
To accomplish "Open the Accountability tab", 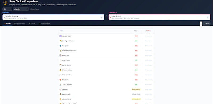I will pos(20,24).
